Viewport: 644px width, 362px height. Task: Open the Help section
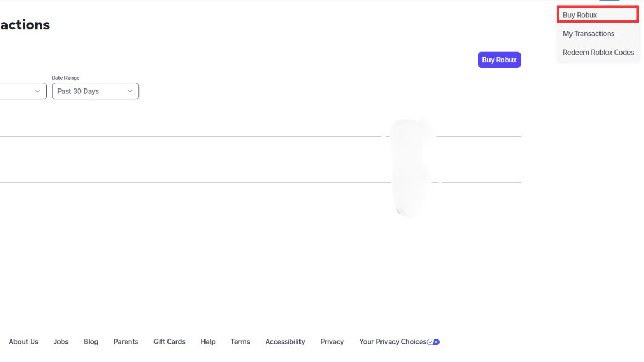208,342
